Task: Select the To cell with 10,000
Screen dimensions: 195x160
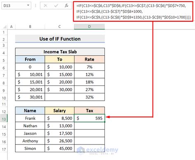Action: [x=60, y=67]
